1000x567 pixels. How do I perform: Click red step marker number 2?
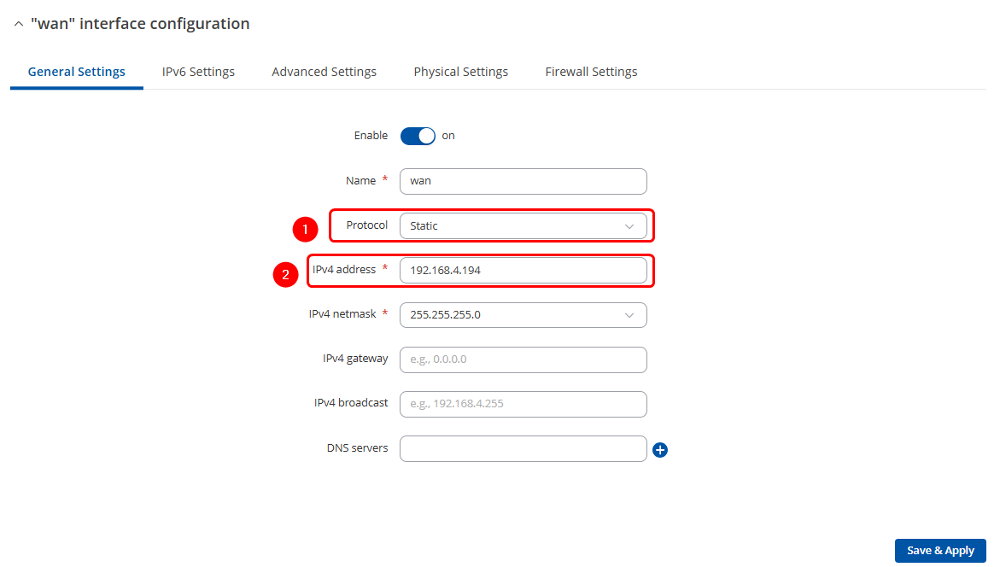(285, 274)
